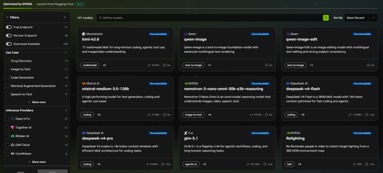The height and width of the screenshot is (173, 383).
Task: Click the green search icon button
Action: 326,18
